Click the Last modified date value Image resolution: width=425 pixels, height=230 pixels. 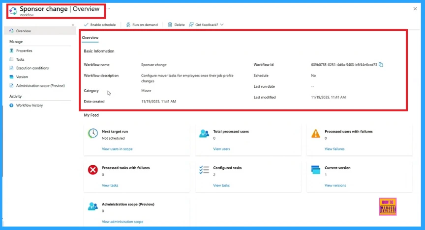coord(328,97)
